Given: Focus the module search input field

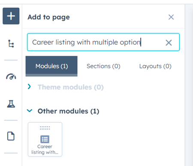Looking at the screenshot, I should click(x=103, y=42).
